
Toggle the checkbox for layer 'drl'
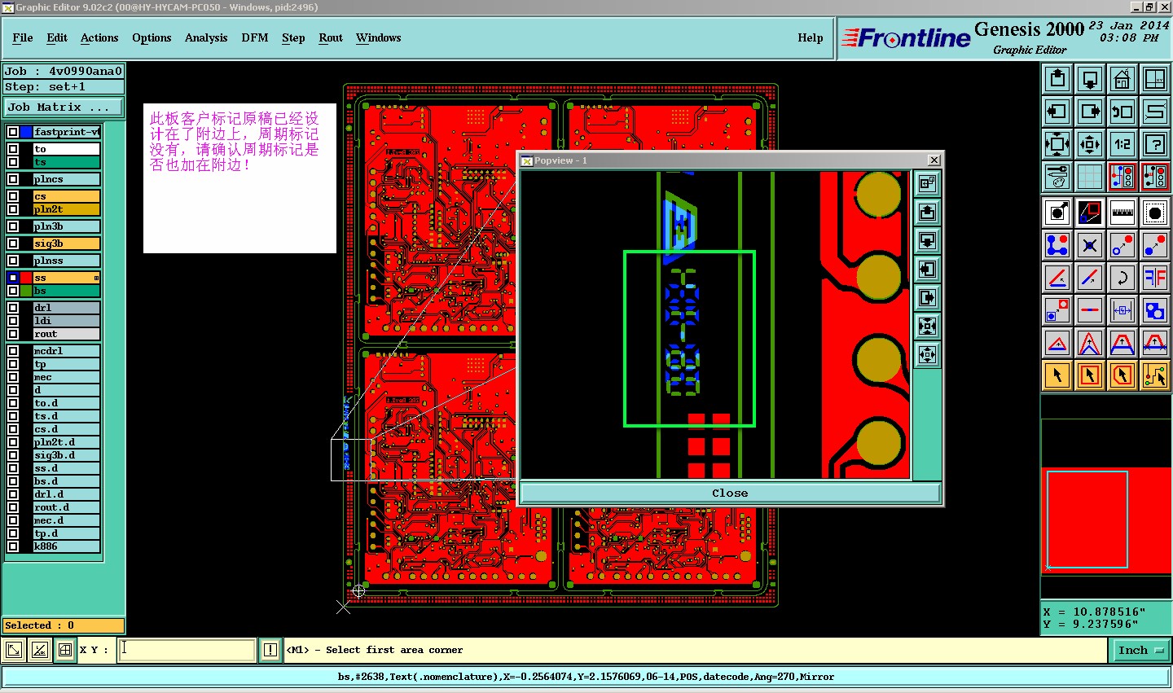tap(13, 308)
